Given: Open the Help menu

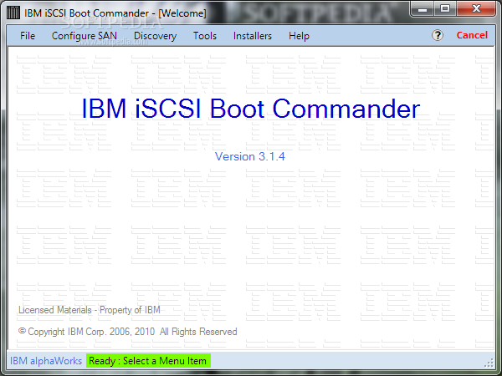Looking at the screenshot, I should (x=299, y=36).
